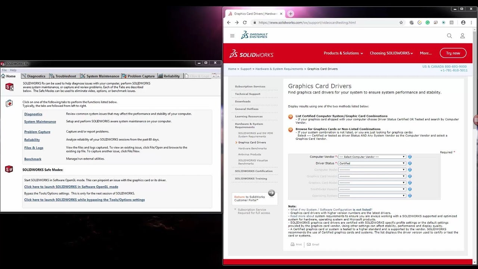
Task: Switch to the Diagnostics tab
Action: tap(34, 76)
